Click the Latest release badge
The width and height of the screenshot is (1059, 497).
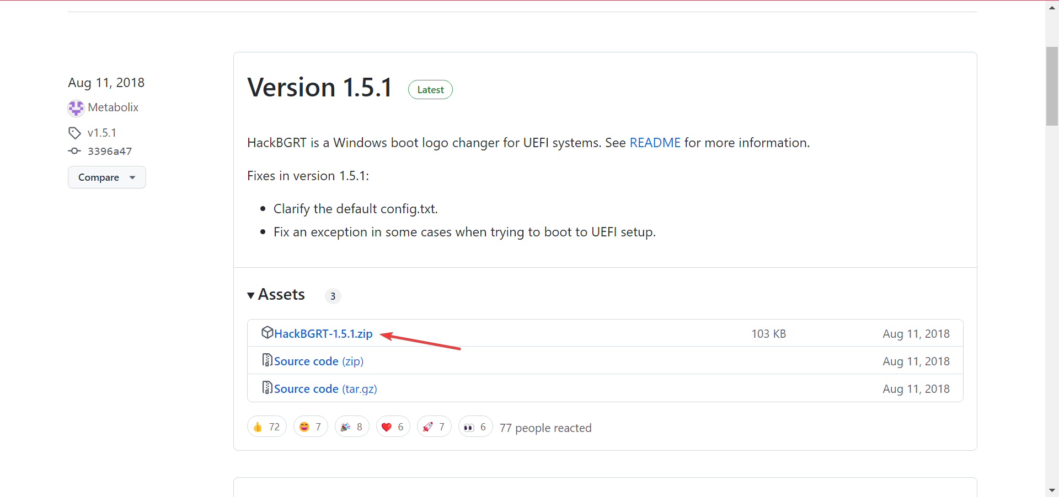[430, 89]
